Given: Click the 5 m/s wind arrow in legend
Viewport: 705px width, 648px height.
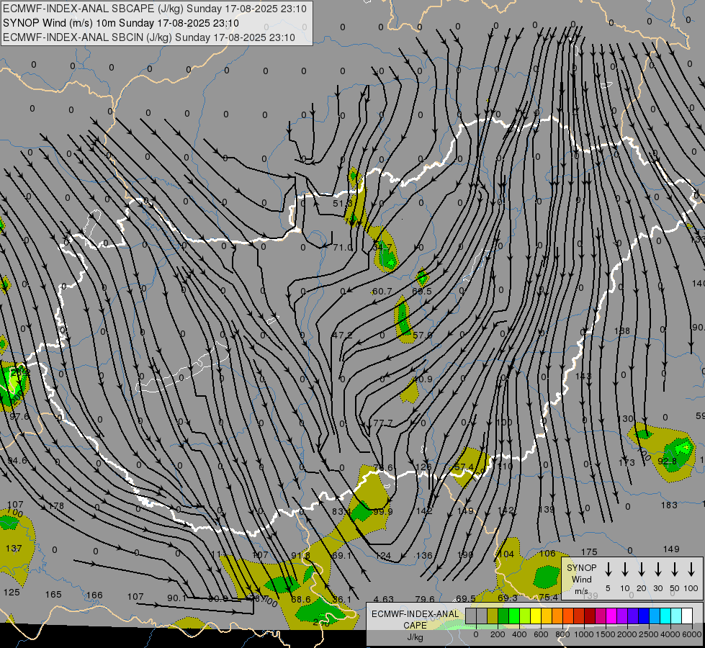Looking at the screenshot, I should click(x=609, y=569).
